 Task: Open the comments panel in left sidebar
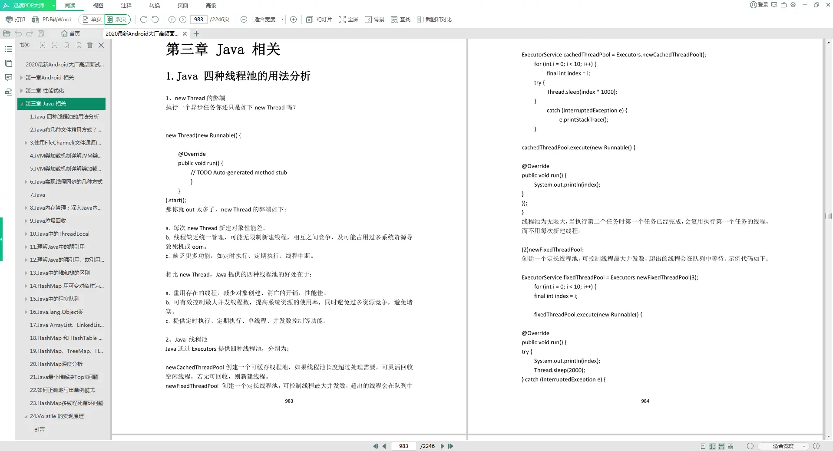(9, 77)
